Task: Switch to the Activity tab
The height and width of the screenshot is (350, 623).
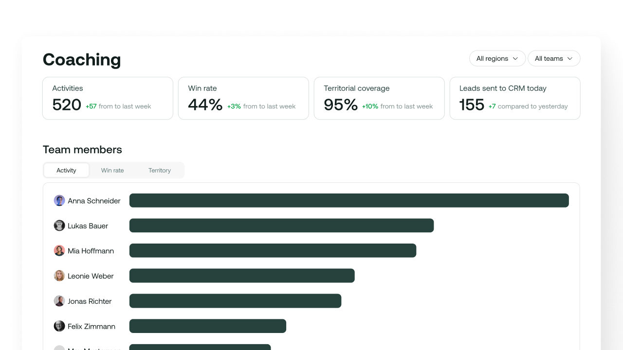Action: coord(66,170)
